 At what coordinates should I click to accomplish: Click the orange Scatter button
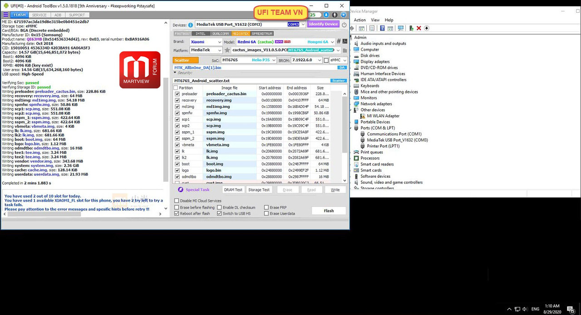click(186, 60)
